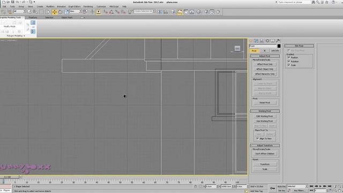The image size is (343, 193).
Task: Toggle the Align To View checkbox
Action: tap(257, 138)
